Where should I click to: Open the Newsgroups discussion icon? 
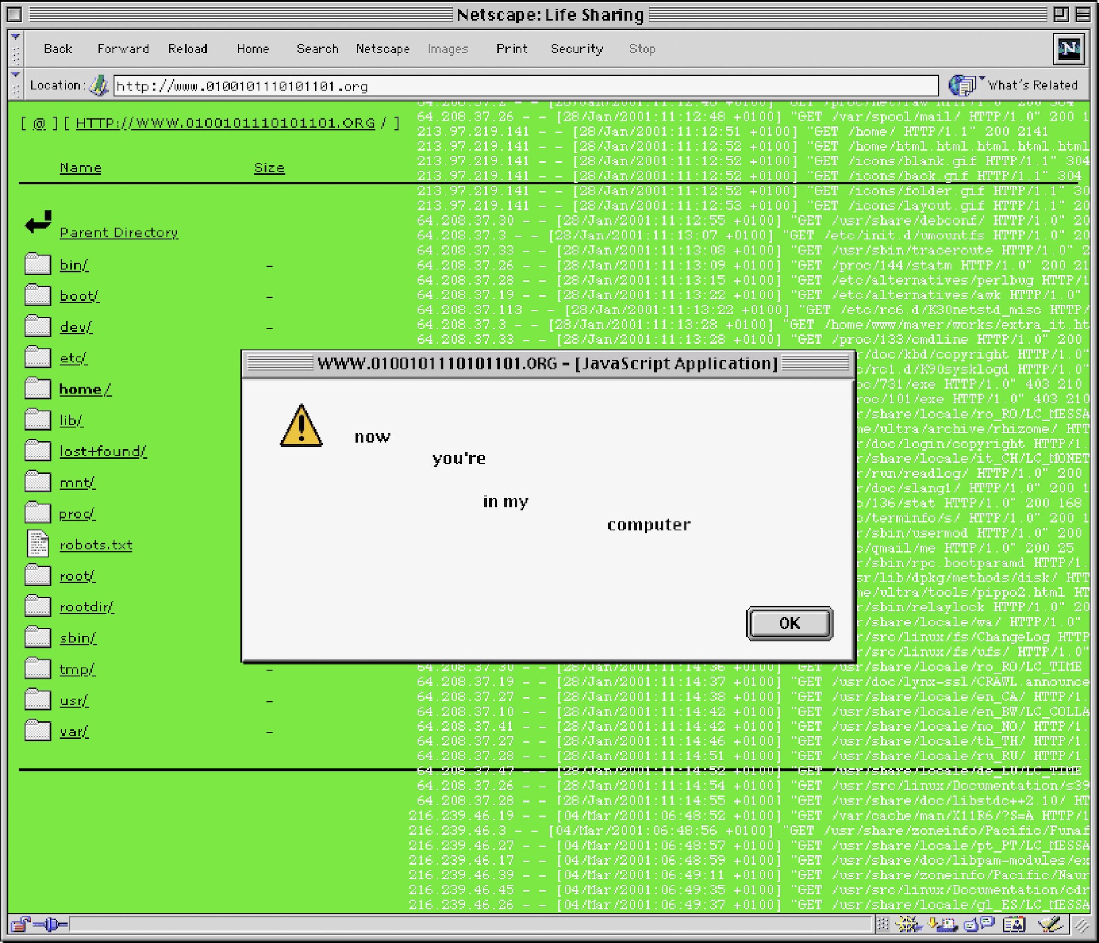click(979, 924)
